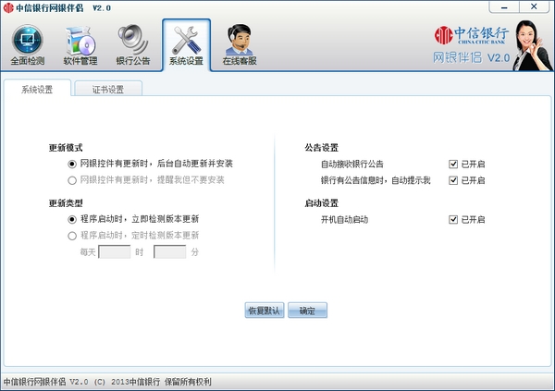Image resolution: width=555 pixels, height=391 pixels.
Task: Click the hour (时) input field
Action: click(x=114, y=252)
